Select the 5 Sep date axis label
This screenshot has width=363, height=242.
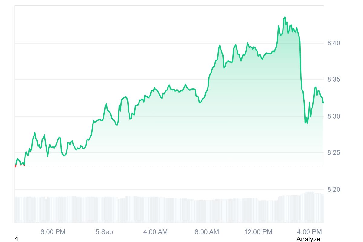[x=104, y=232]
